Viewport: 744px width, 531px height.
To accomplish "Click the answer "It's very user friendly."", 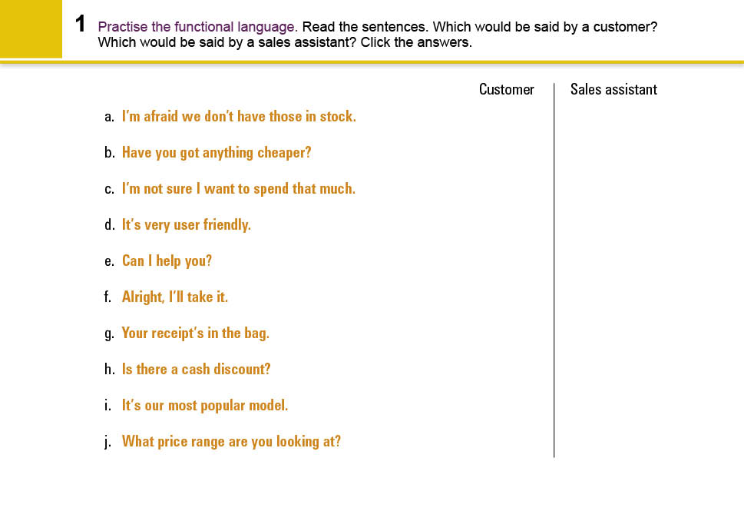I will (x=187, y=225).
